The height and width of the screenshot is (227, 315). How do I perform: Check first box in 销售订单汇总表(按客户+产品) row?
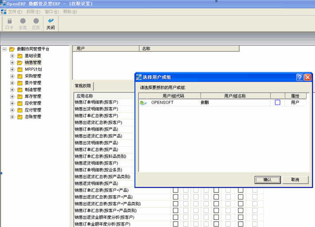[175, 190]
